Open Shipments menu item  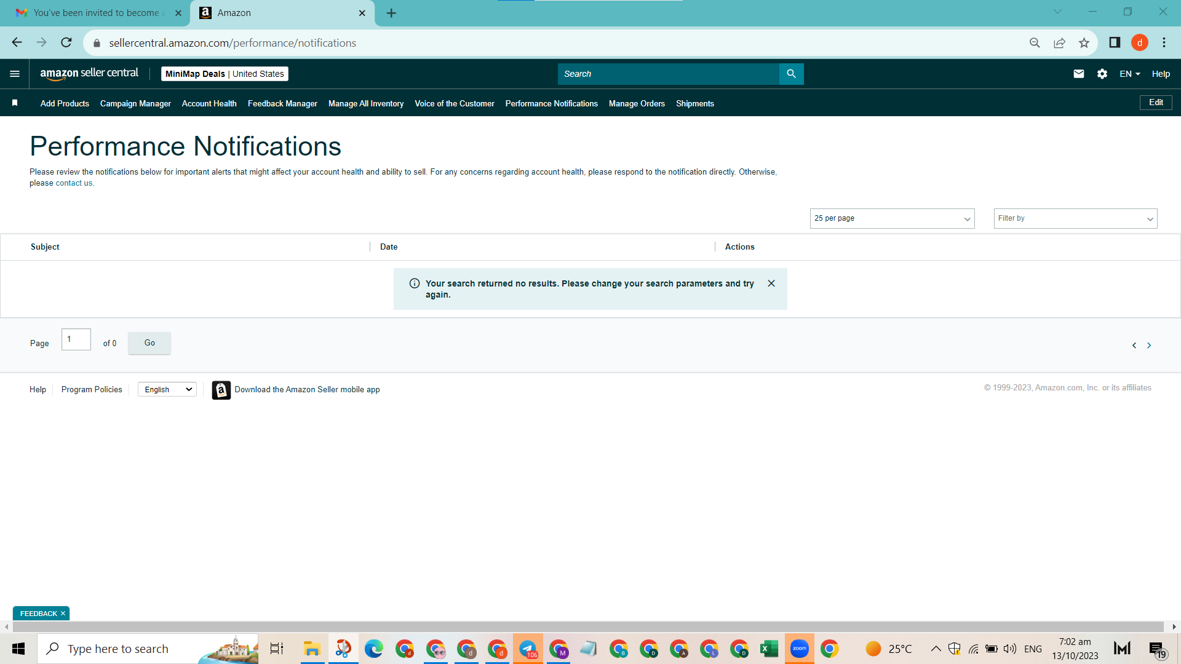click(x=695, y=103)
